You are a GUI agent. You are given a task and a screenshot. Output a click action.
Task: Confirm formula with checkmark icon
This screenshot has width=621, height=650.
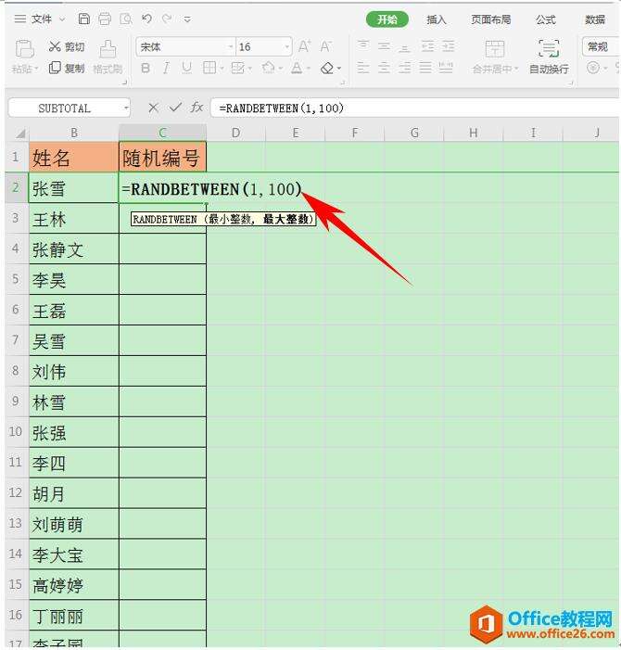[x=176, y=108]
